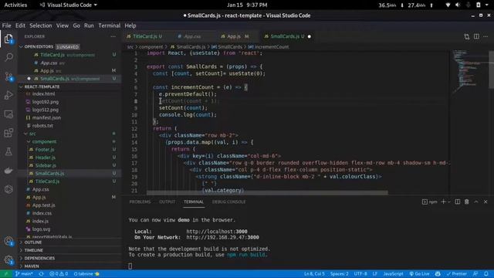494x278 pixels.
Task: Switch to the TitleCard.js editor tab
Action: 144,36
